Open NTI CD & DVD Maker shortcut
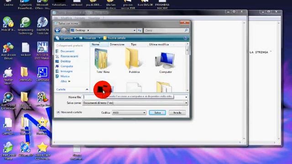Screen dimensions: 292x164 42,51
